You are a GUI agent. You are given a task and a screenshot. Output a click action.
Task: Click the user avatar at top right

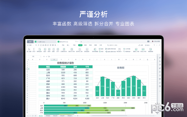(152, 41)
